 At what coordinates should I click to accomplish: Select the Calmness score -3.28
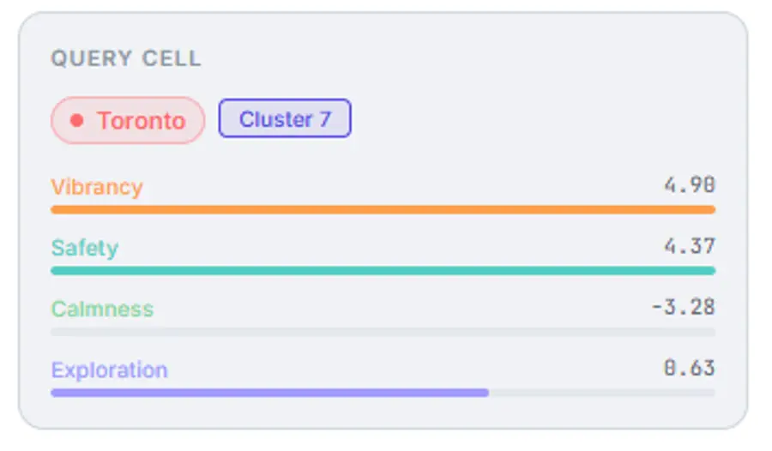point(683,307)
